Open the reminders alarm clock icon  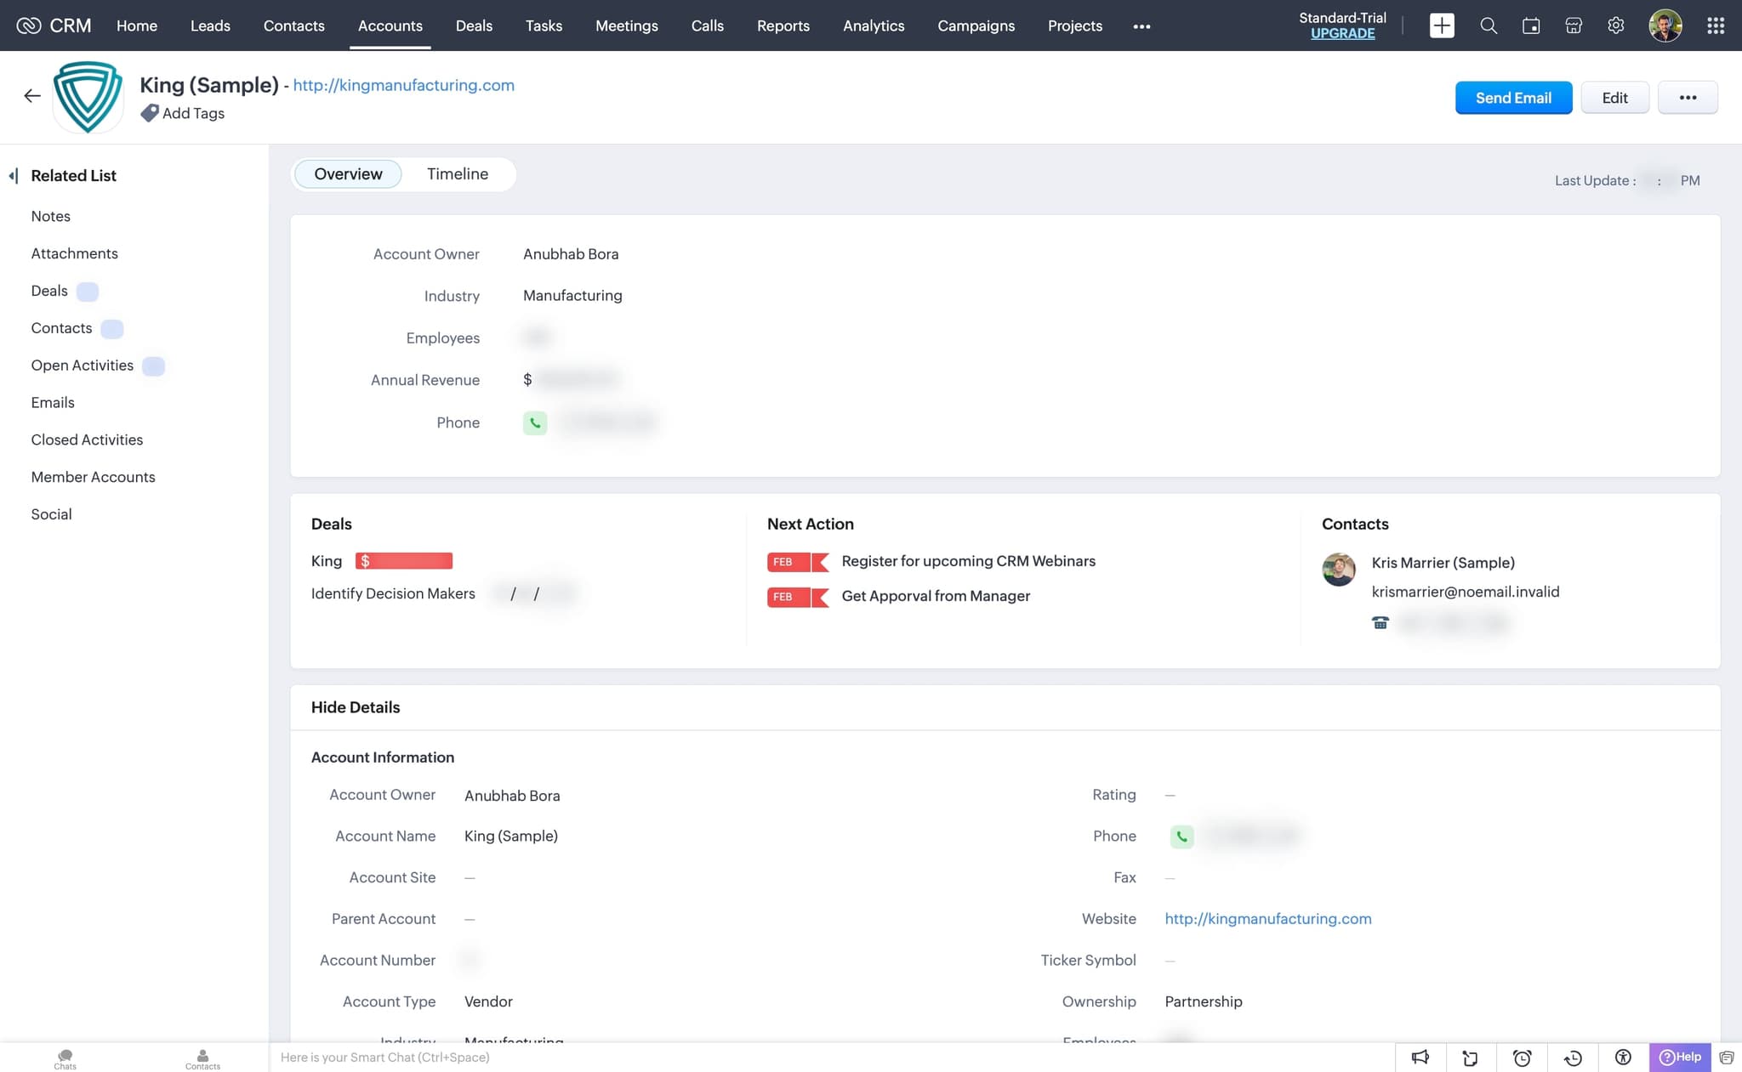pyautogui.click(x=1522, y=1058)
